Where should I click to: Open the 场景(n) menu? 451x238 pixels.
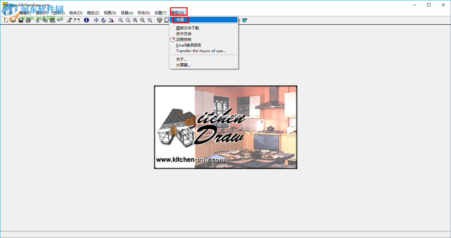point(127,13)
